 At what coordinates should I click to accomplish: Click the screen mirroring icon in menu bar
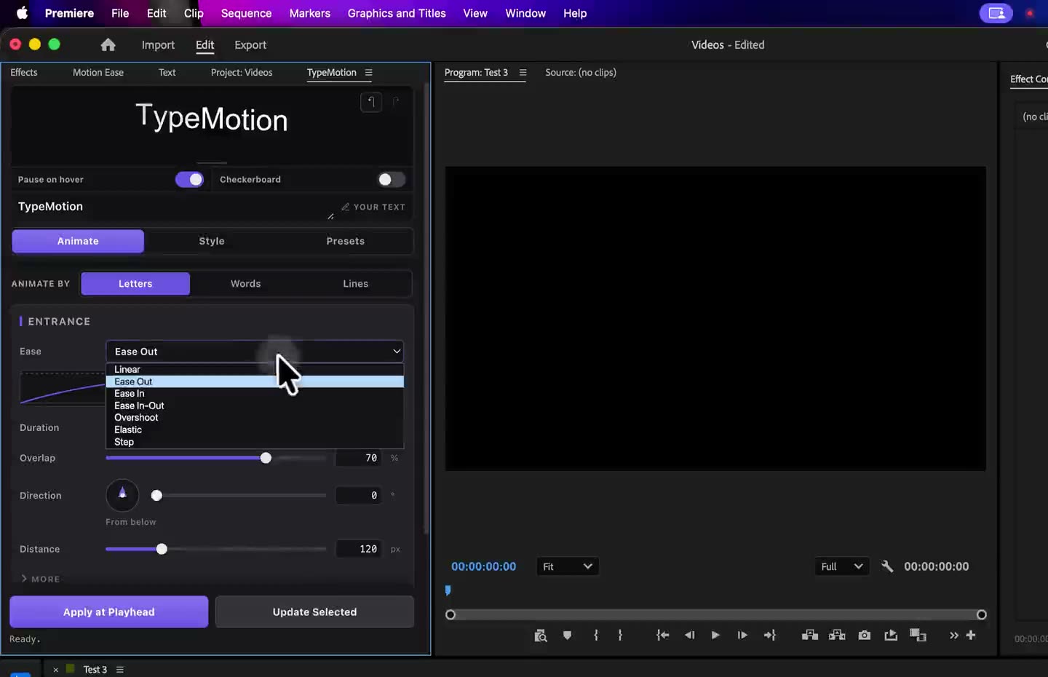coord(996,13)
